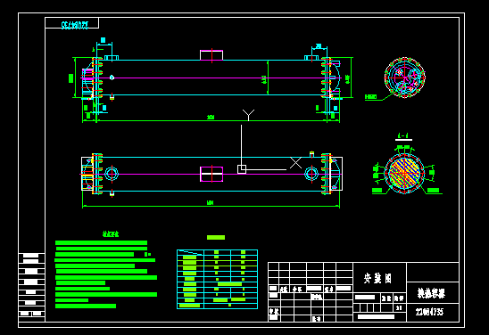Select the magenta nozzle rectangle on top of upper view
Screen dimensions: 489x335
coord(211,55)
